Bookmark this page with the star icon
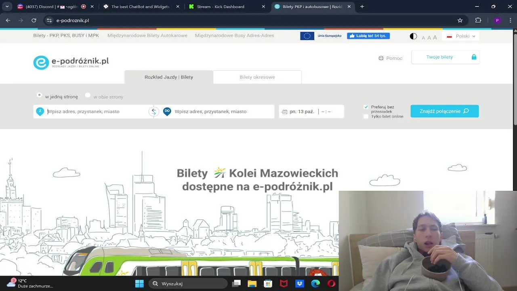This screenshot has height=291, width=517. (x=460, y=20)
